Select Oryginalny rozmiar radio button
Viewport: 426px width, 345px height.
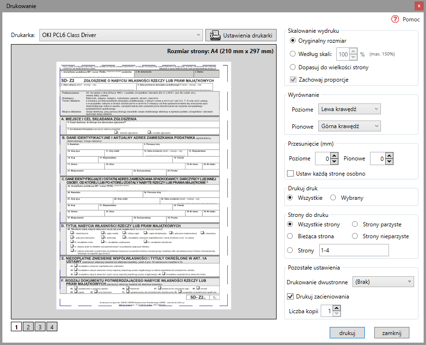coord(293,40)
